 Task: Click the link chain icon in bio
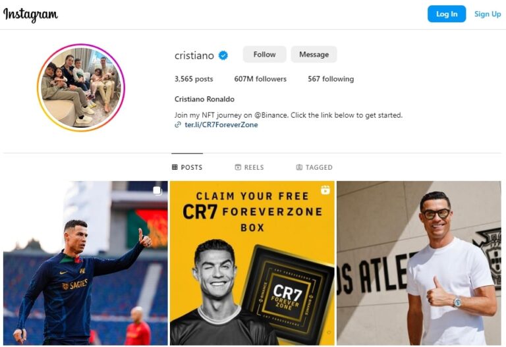[177, 125]
